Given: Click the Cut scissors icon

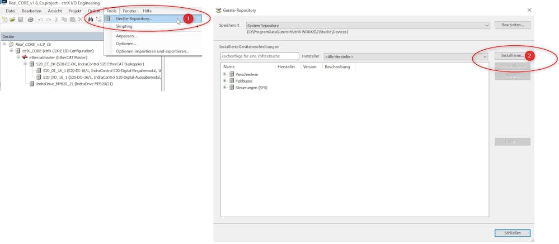Looking at the screenshot, I should click(x=57, y=20).
